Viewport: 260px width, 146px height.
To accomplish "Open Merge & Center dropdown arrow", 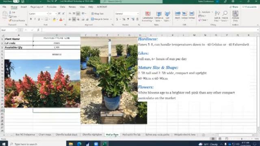I will coord(111,19).
